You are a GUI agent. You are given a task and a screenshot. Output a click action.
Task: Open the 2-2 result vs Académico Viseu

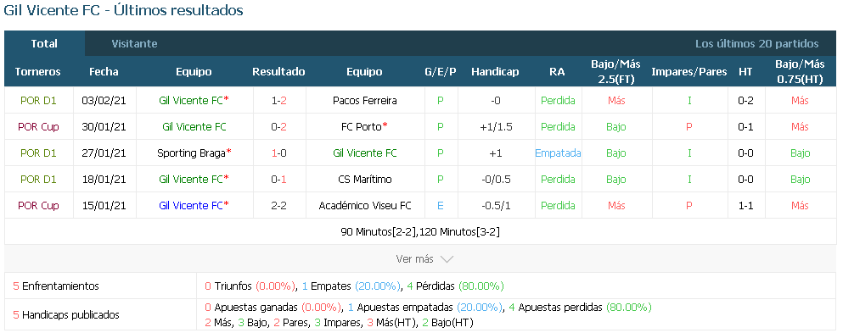278,205
